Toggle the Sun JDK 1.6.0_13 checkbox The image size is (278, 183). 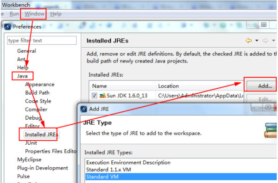95,96
